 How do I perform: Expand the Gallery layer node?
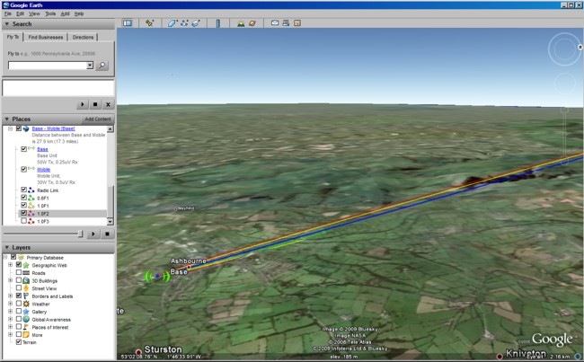click(11, 312)
